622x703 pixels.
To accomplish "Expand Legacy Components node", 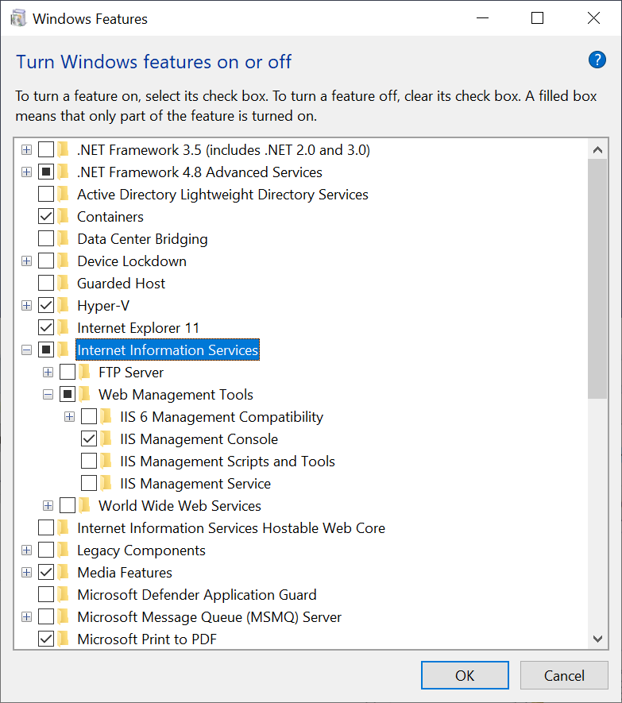I will 26,550.
